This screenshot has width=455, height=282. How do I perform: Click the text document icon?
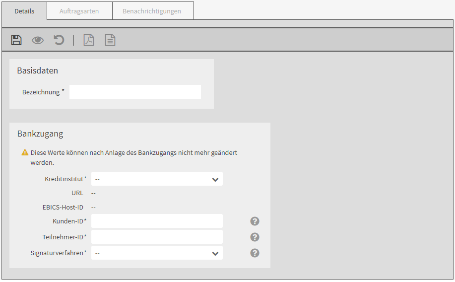[110, 40]
